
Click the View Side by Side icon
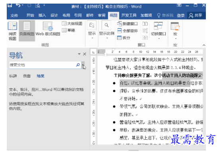[145, 24]
